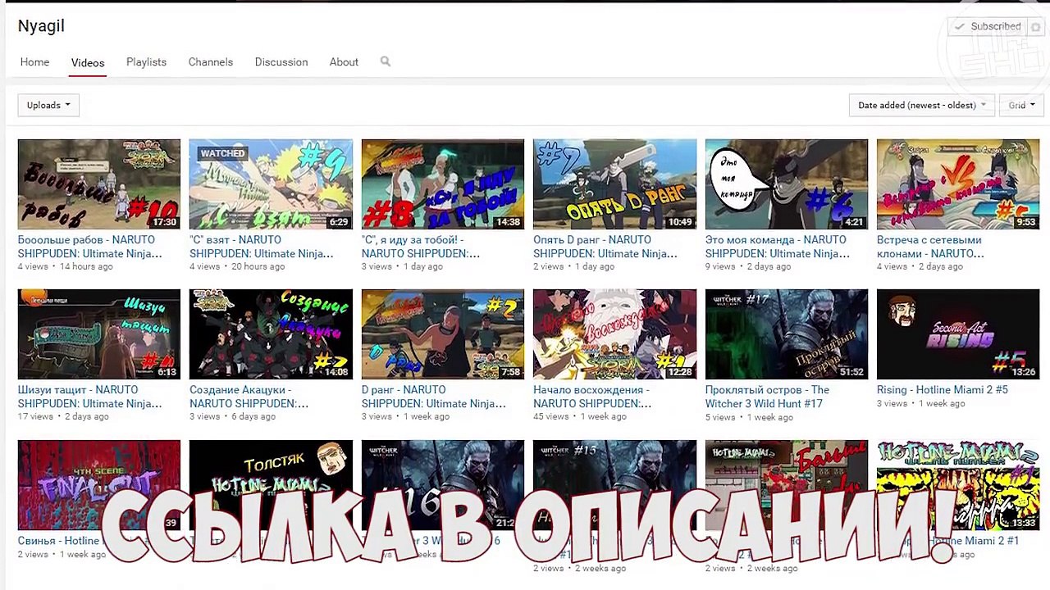The height and width of the screenshot is (590, 1050).
Task: Open the 9:53 Naruto VS thumbnail
Action: click(x=958, y=184)
